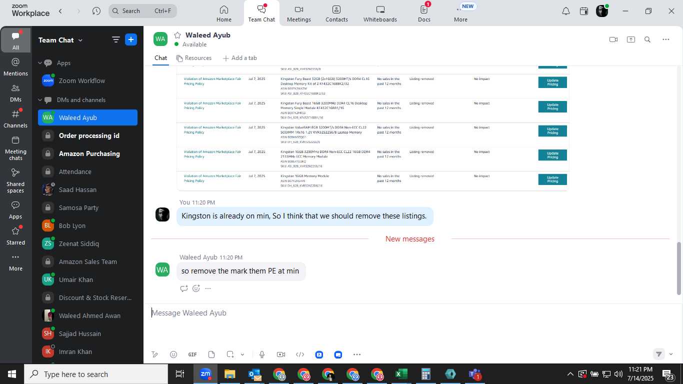Open chat with Imran Khan
This screenshot has height=384, width=683.
(x=87, y=351)
